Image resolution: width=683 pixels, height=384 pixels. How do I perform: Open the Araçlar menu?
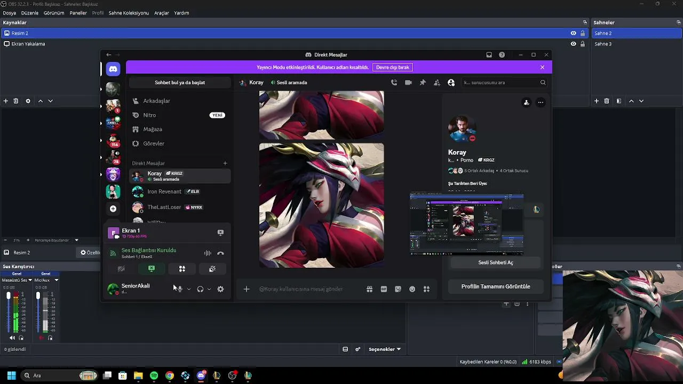pyautogui.click(x=162, y=13)
